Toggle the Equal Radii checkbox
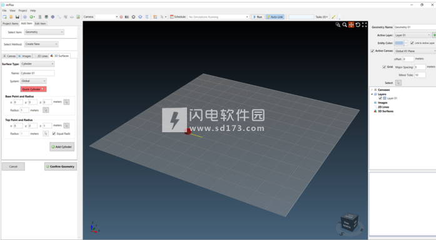 point(54,133)
